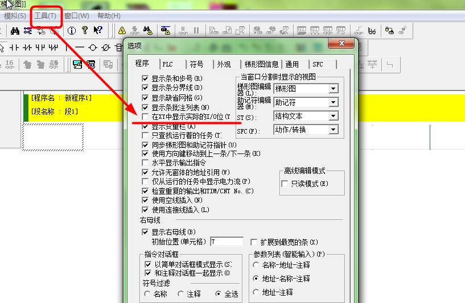Screen dimensions: 465x303
Task: Click the context help arrow-question icon
Action: [98, 30]
